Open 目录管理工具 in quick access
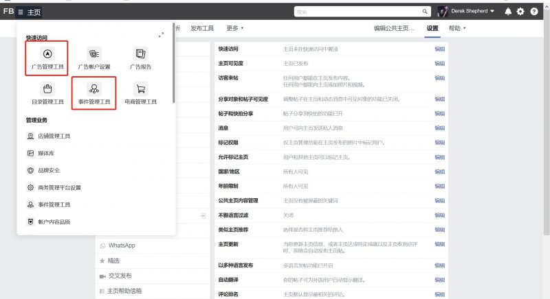Screen dimensions: 550x299 (x=47, y=93)
